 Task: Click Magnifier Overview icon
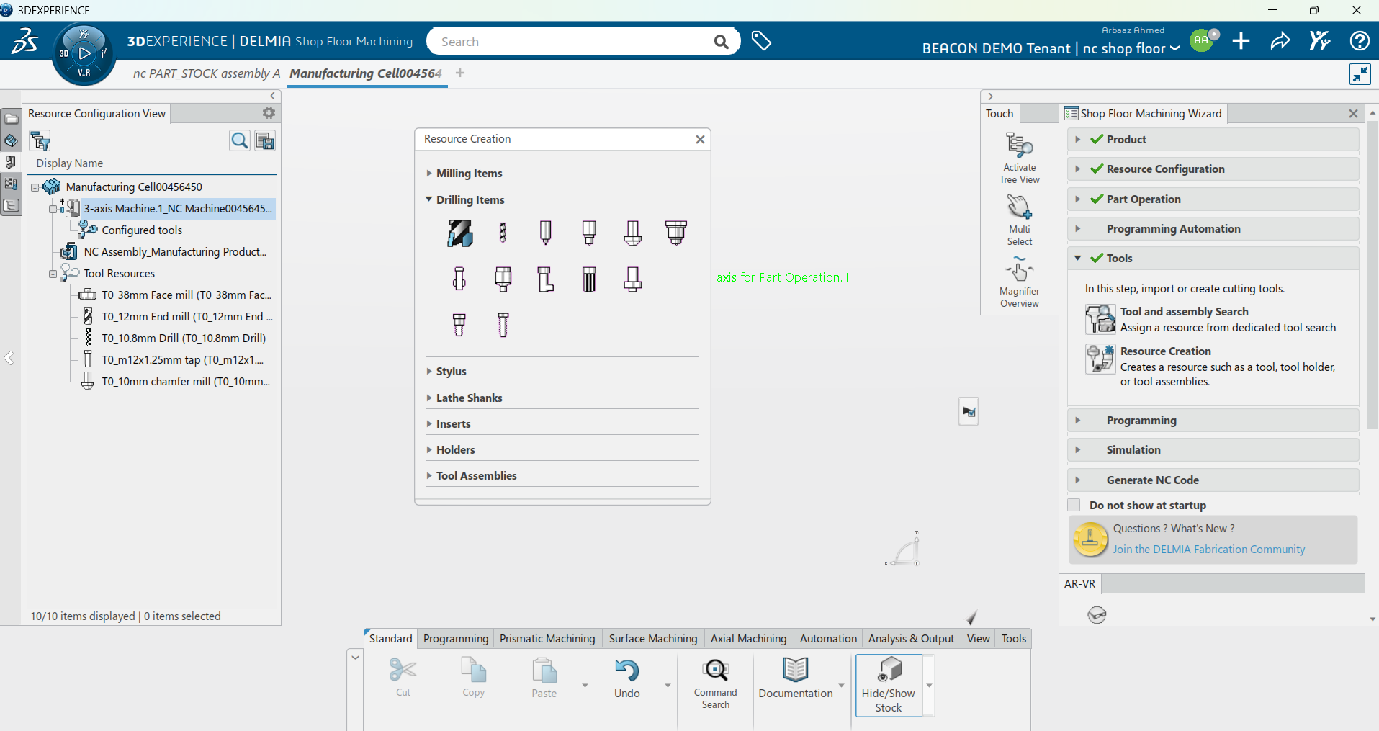pos(1019,271)
